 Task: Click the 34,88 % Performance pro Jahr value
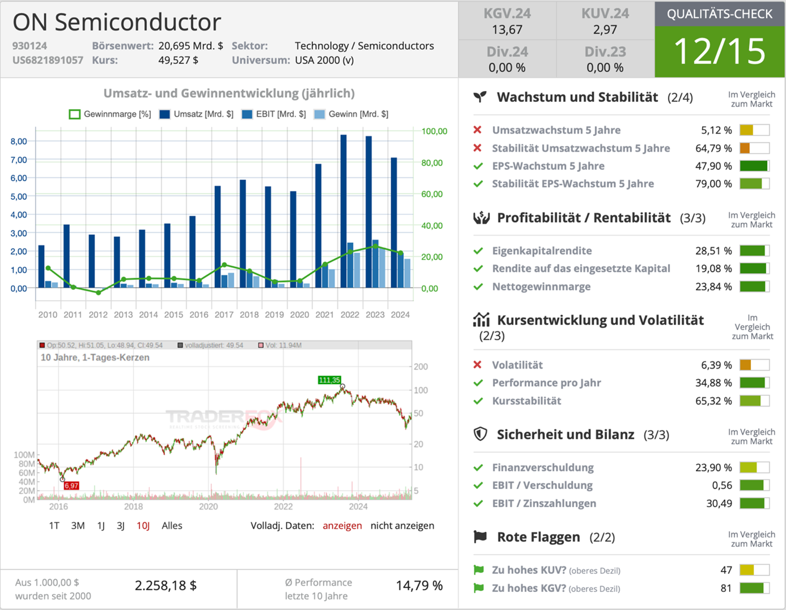[x=713, y=383]
